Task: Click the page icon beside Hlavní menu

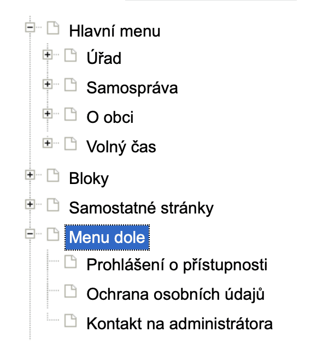Action: [53, 28]
